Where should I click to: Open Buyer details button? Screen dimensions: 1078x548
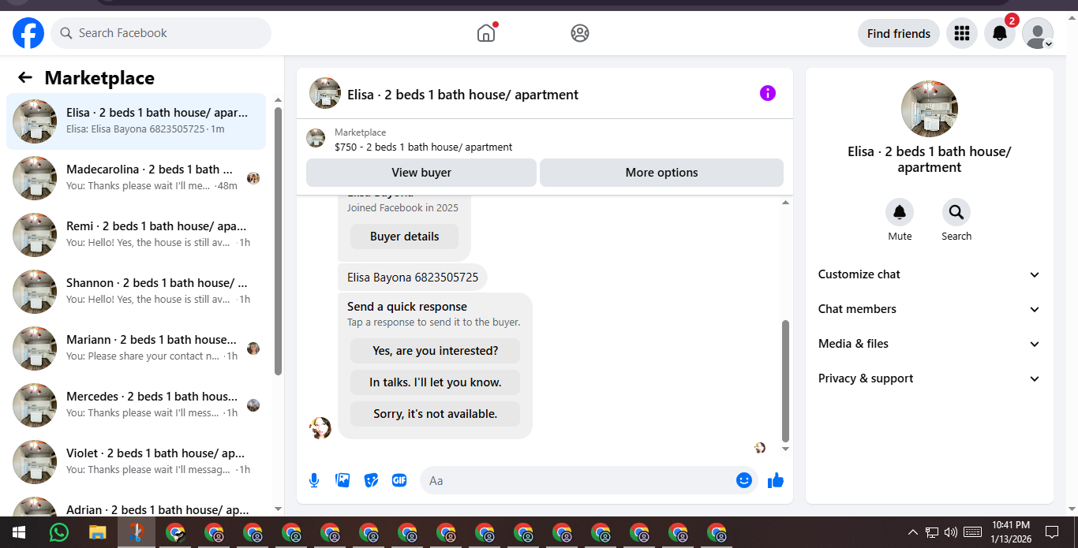404,237
